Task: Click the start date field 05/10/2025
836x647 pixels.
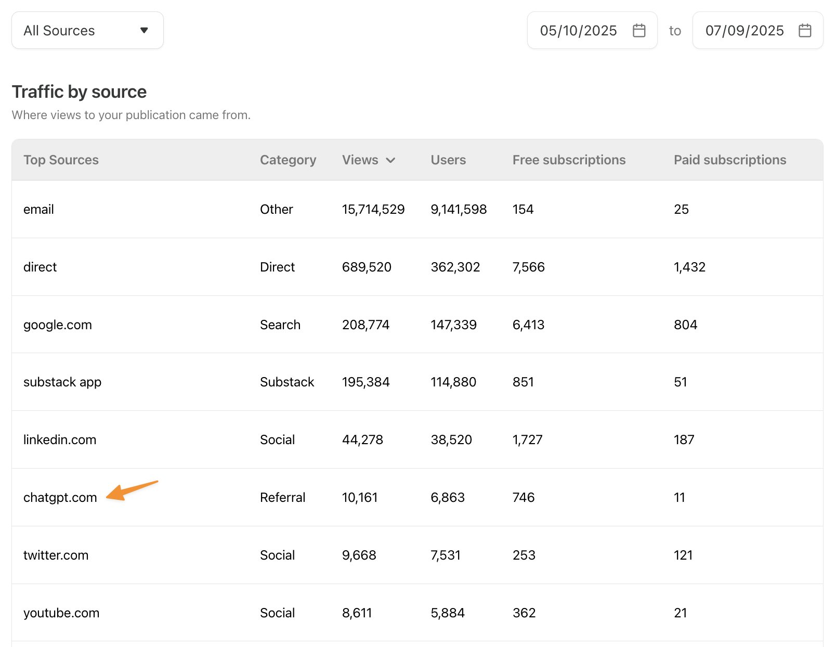Action: click(578, 31)
